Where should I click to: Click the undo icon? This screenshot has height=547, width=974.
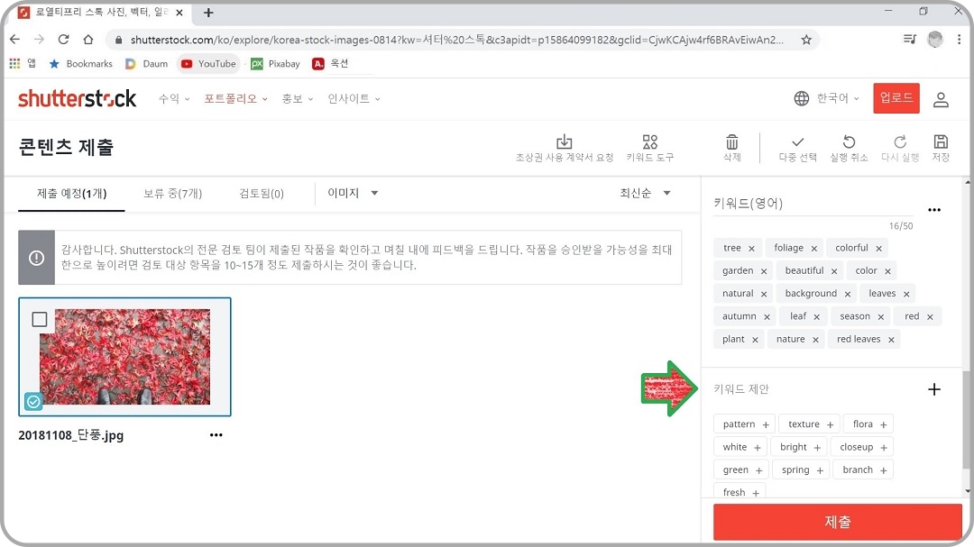(x=849, y=141)
